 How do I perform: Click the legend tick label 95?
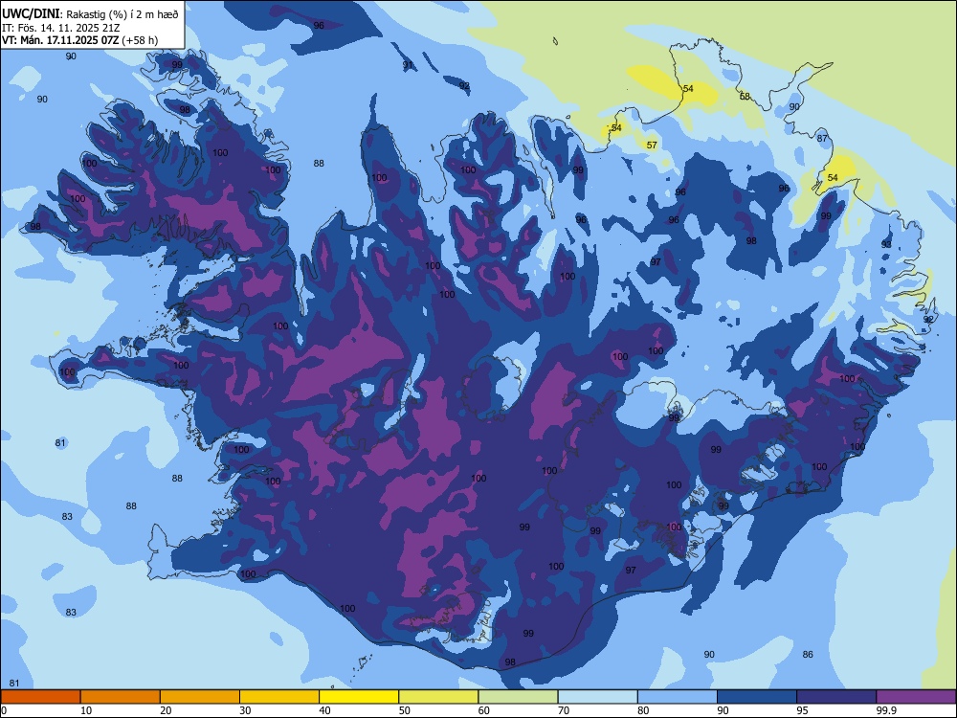pyautogui.click(x=803, y=710)
